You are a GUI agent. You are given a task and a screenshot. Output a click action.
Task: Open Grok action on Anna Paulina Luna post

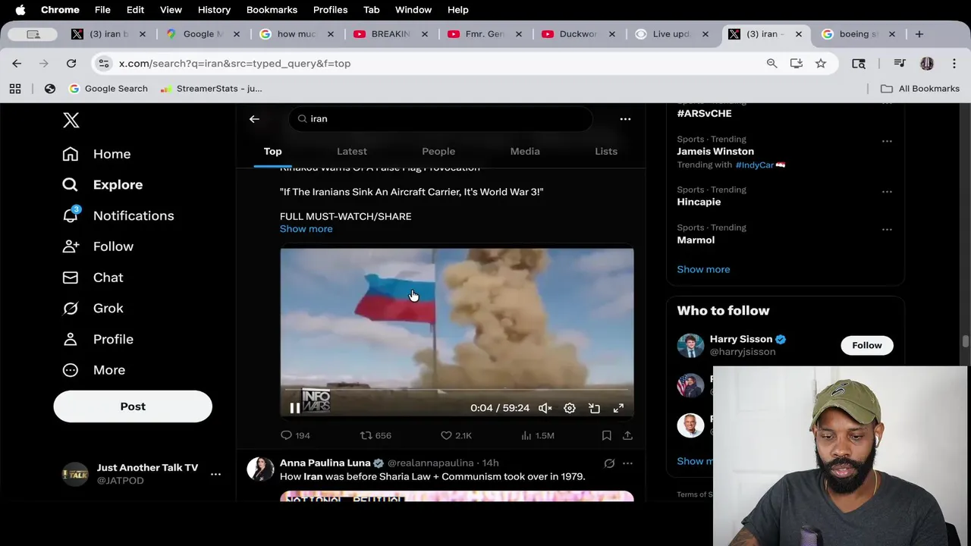pos(609,463)
